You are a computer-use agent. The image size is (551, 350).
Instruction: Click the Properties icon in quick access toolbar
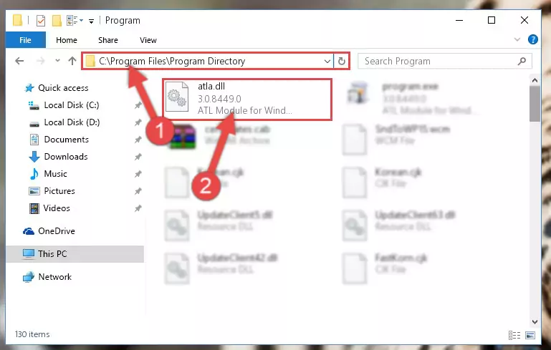pos(41,21)
